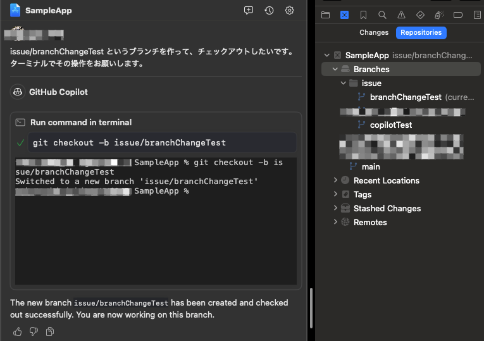
Task: Open the Issue navigator warning icon
Action: (401, 15)
